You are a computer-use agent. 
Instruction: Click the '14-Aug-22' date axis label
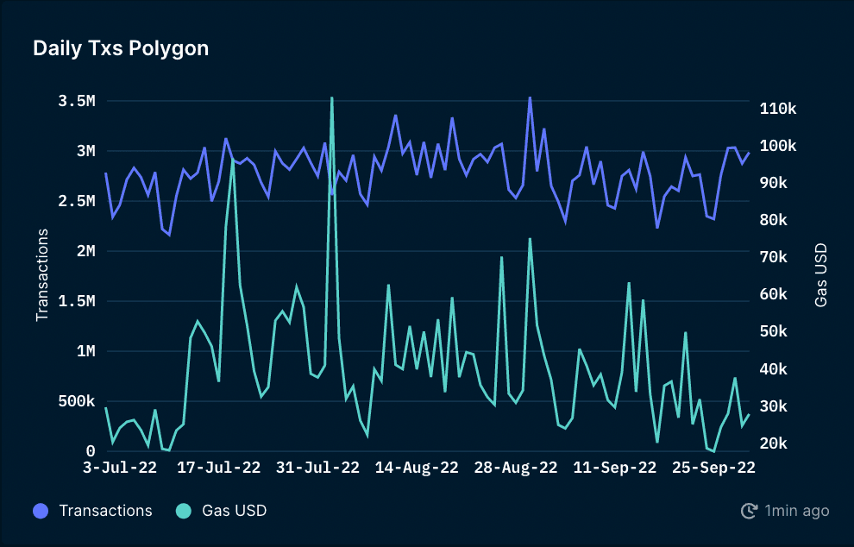pos(417,468)
